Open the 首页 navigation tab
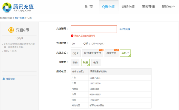 click(x=89, y=7)
